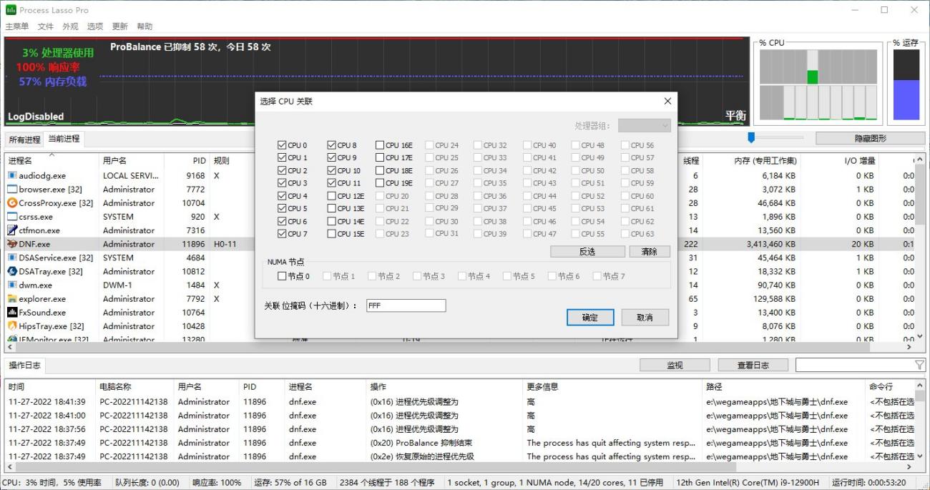Click the audiodg.exe process icon

(13, 175)
